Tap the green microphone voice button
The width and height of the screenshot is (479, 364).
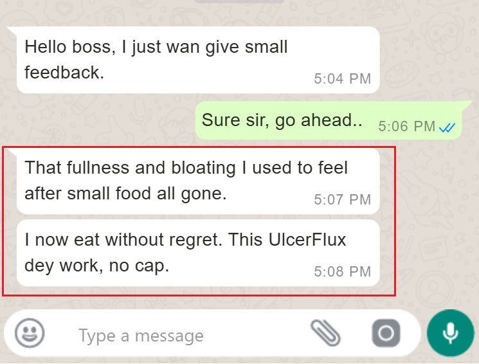[450, 333]
